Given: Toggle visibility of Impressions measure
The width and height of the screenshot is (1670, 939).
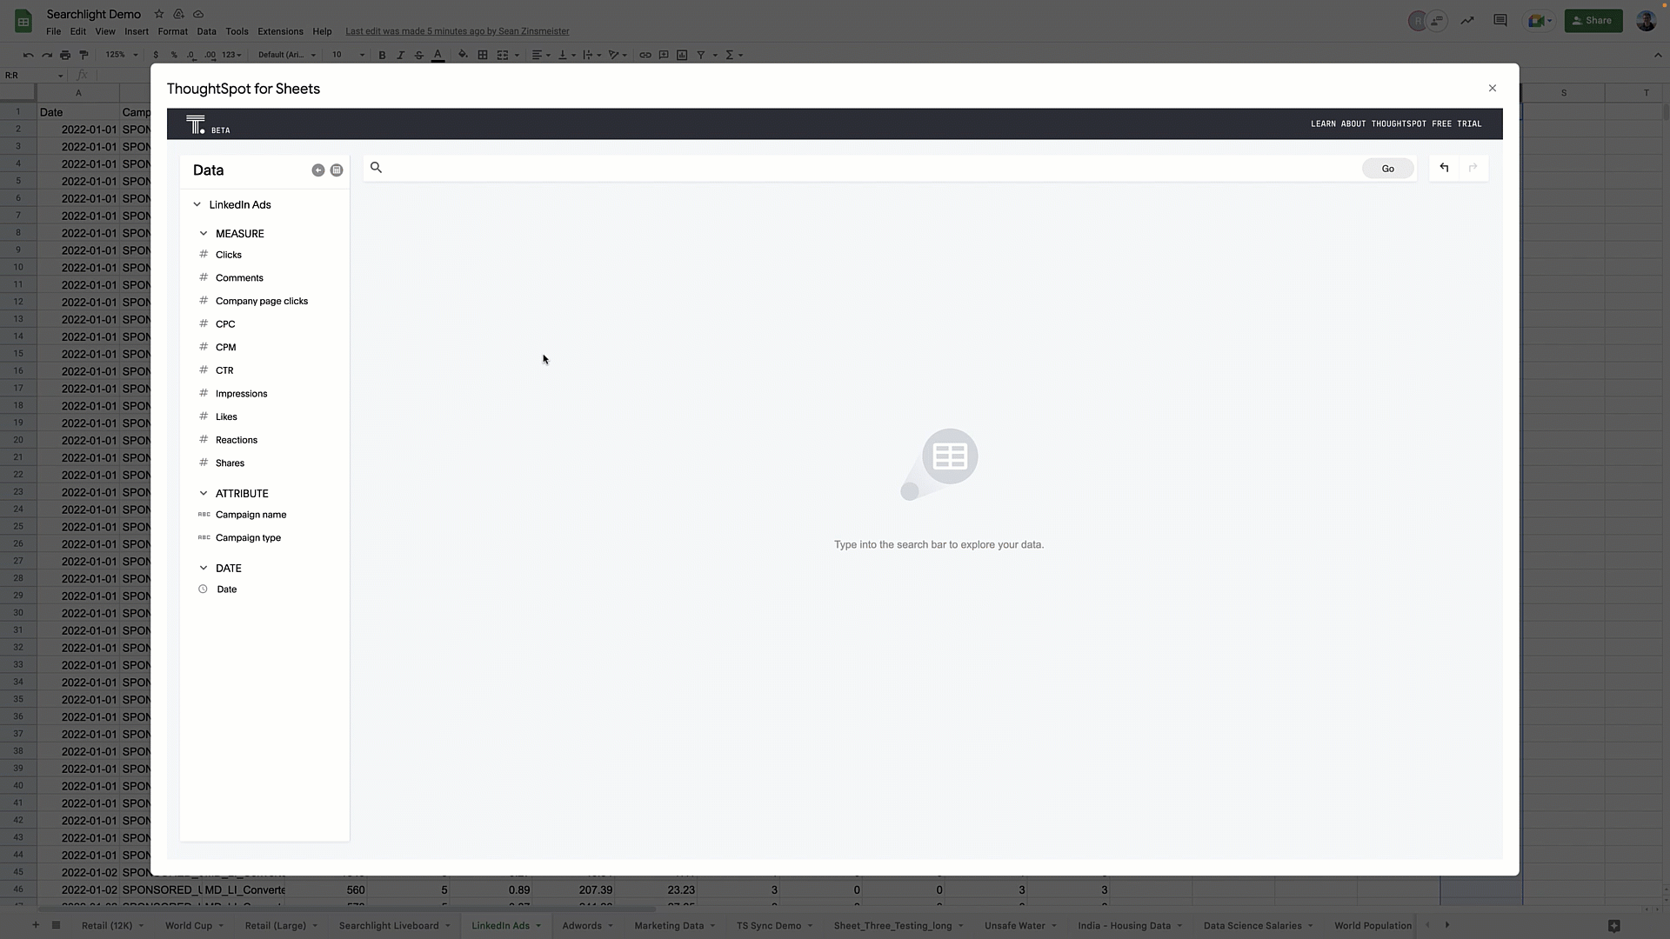Looking at the screenshot, I should (x=241, y=393).
